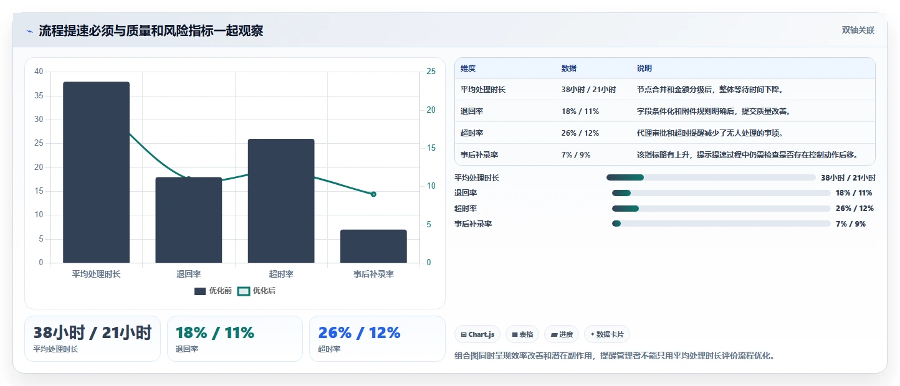This screenshot has height=386, width=900.
Task: Click the 平均处理时长 bar in chart
Action: (96, 172)
